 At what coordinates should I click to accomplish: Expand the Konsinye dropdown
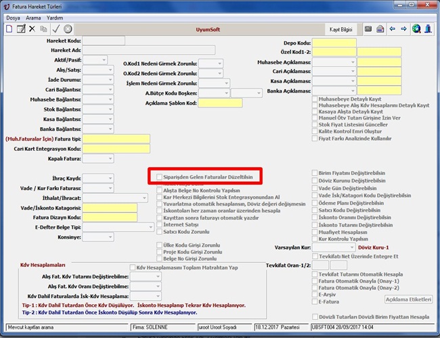110,237
